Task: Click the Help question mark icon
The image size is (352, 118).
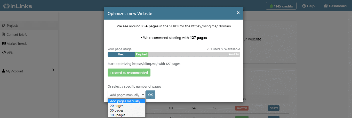Action: tap(304, 6)
